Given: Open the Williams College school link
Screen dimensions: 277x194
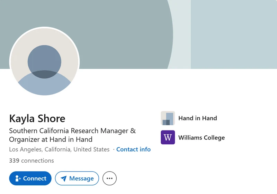Looking at the screenshot, I should coord(202,137).
